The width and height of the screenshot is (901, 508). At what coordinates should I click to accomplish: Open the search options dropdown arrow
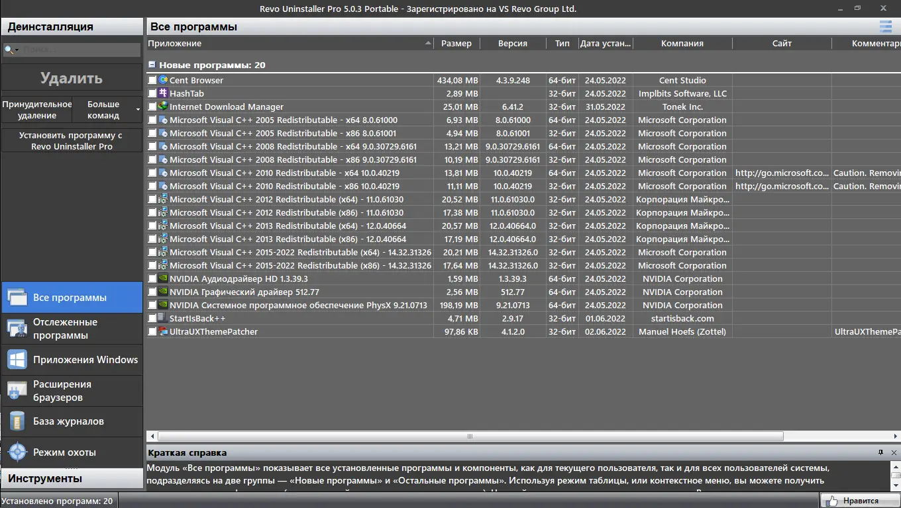(x=17, y=50)
